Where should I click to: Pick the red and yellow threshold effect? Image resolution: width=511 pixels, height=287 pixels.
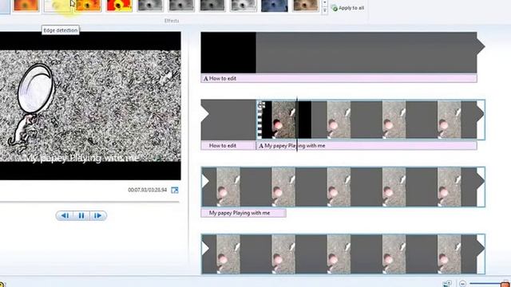click(x=119, y=6)
